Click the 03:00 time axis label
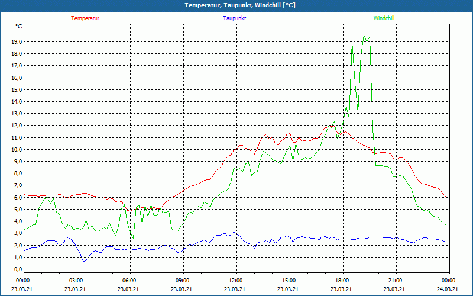Screen dimensions: 473x296 coord(75,281)
